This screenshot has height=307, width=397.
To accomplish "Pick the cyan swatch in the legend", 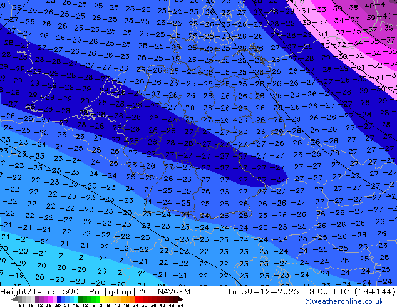I will pyautogui.click(x=76, y=299).
